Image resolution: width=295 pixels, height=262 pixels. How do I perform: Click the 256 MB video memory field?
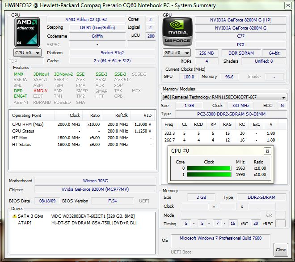click(206, 53)
